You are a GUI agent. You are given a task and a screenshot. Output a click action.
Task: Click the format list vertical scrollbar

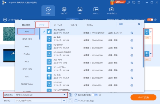[40, 34]
